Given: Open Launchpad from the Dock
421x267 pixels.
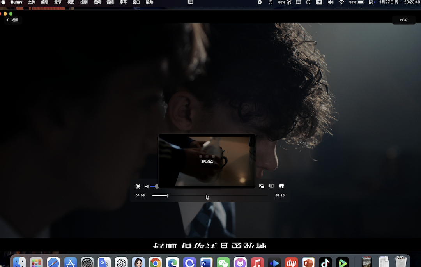Looking at the screenshot, I should [36, 262].
